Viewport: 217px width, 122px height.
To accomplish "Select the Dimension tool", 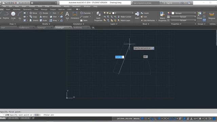I will (x=75, y=15).
